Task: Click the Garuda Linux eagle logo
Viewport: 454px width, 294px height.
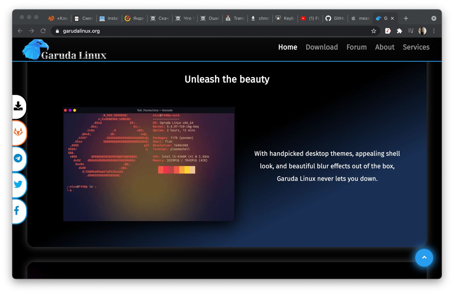Action: [x=64, y=50]
